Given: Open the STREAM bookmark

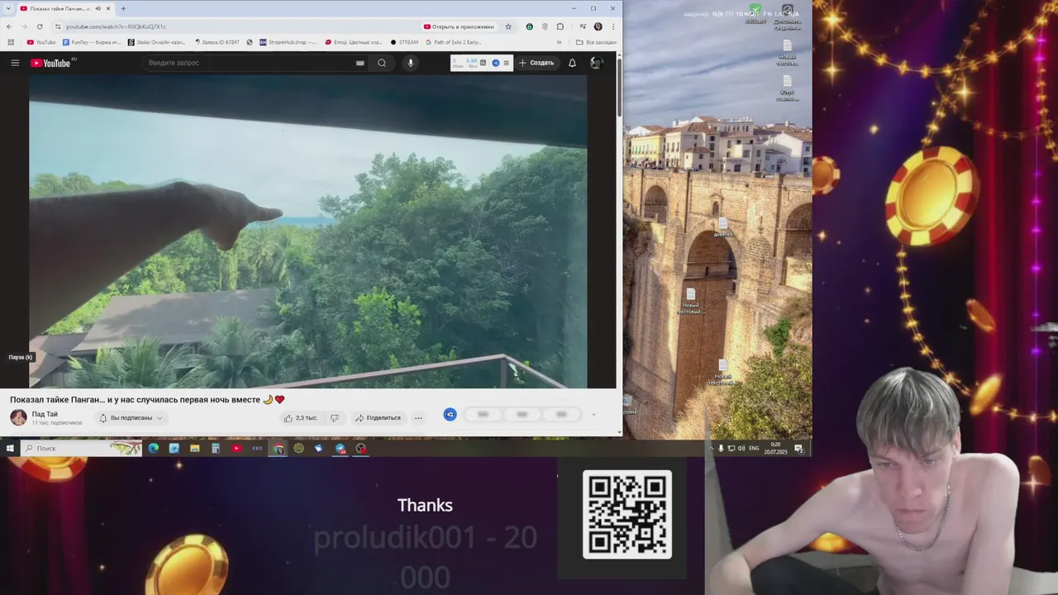Looking at the screenshot, I should [x=404, y=42].
